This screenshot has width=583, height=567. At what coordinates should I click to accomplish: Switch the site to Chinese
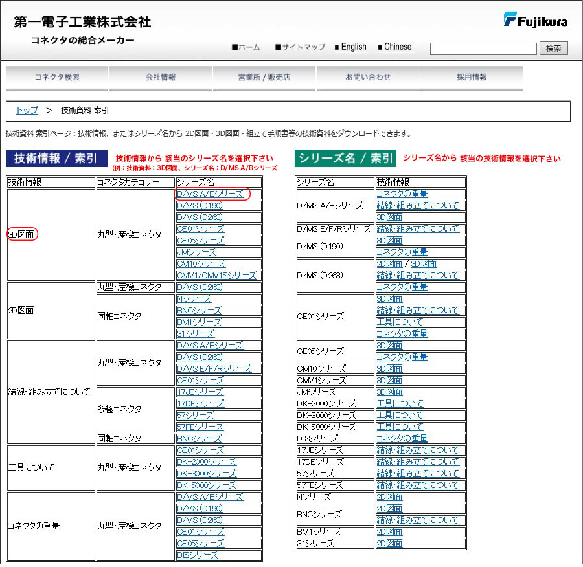point(395,47)
